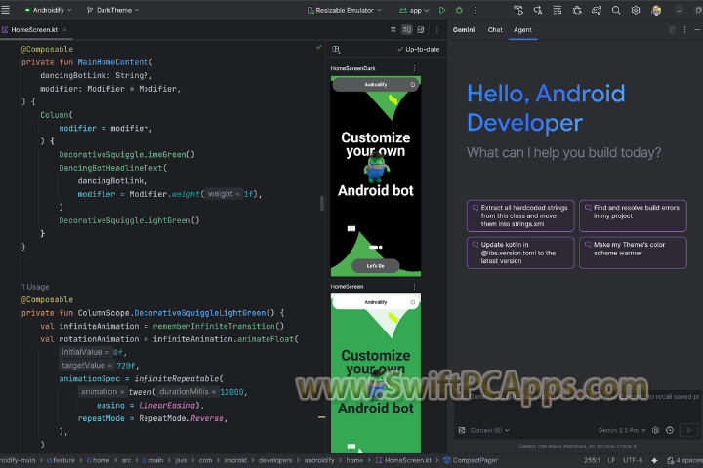Viewport: 703px width, 468px height.
Task: Select the light HomeScreen preview thumbnail
Action: [x=376, y=373]
